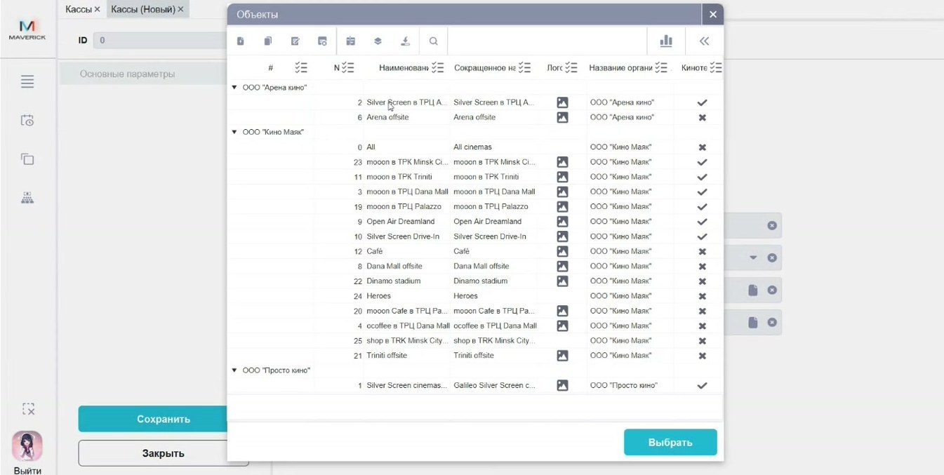Click the export download icon in toolbar

(405, 41)
